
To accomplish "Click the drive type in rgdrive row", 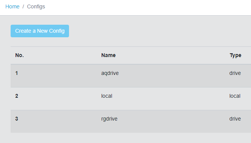I will coord(235,119).
